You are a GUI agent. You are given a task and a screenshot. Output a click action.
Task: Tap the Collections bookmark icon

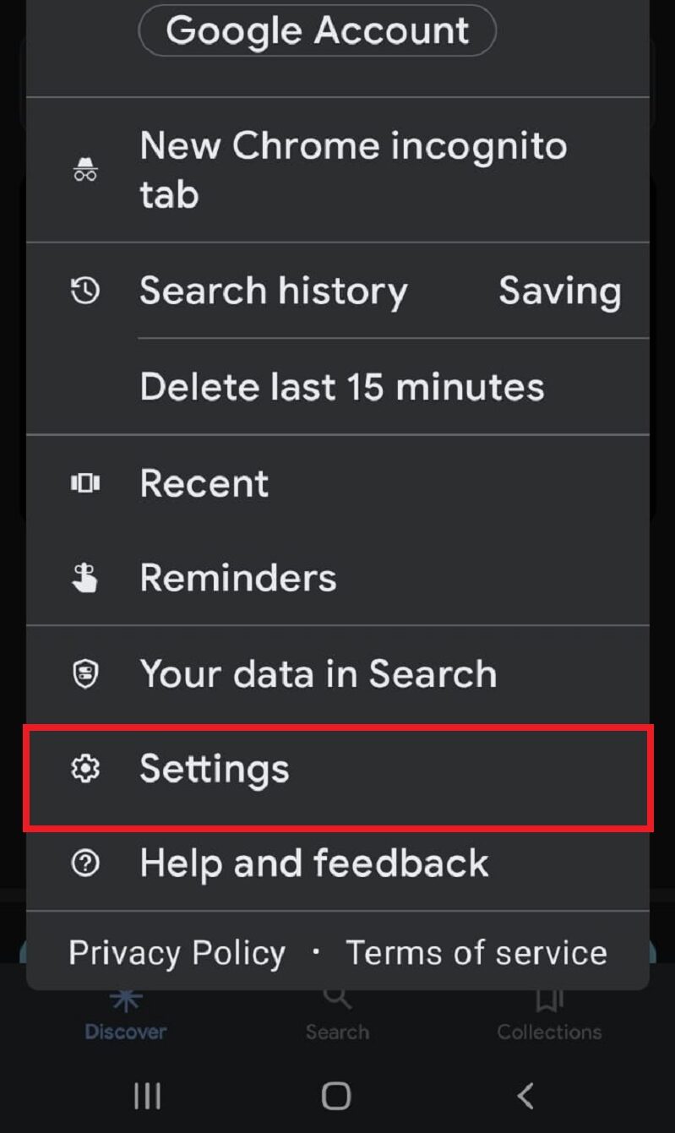click(x=549, y=1000)
